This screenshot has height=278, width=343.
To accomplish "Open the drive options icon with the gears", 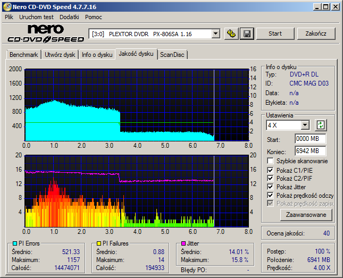I will tap(231, 33).
